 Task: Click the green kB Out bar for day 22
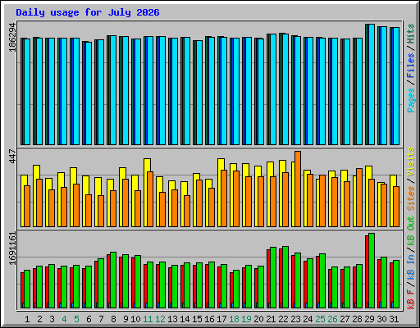[x=285, y=277]
